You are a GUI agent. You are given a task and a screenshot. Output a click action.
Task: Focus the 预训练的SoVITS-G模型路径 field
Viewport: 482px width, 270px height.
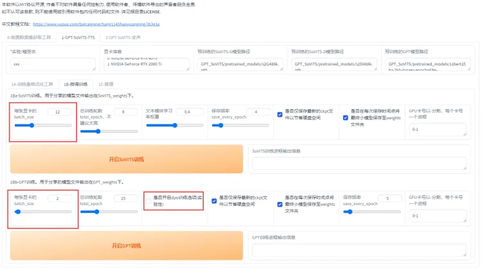click(x=240, y=64)
